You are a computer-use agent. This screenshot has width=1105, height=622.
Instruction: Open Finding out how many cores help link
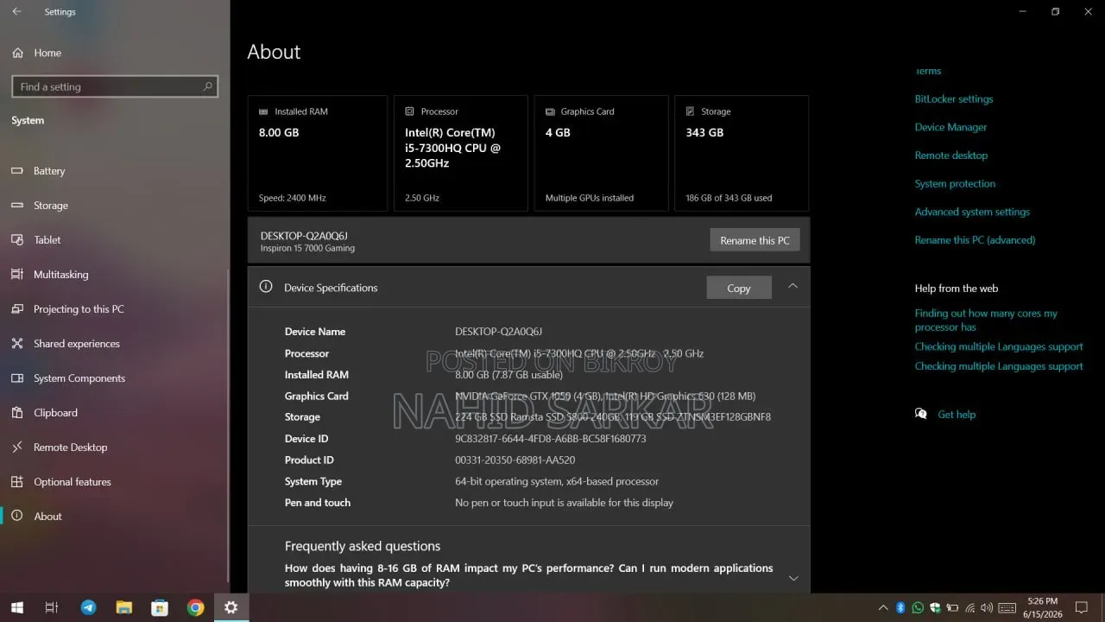[986, 321]
